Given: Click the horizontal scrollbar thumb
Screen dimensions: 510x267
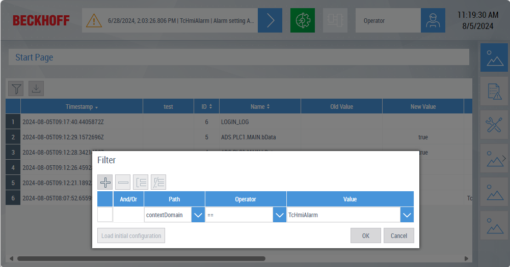Looking at the screenshot, I should (141, 258).
